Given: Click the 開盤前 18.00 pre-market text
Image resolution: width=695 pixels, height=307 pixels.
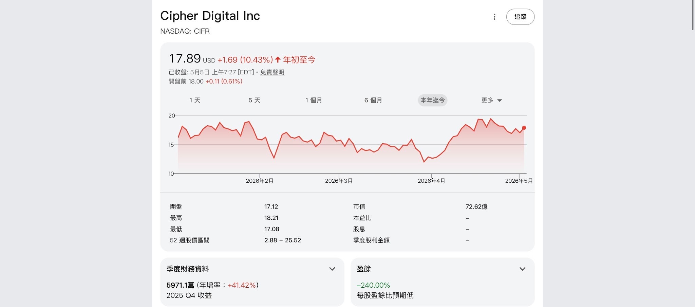Looking at the screenshot, I should pyautogui.click(x=186, y=82).
